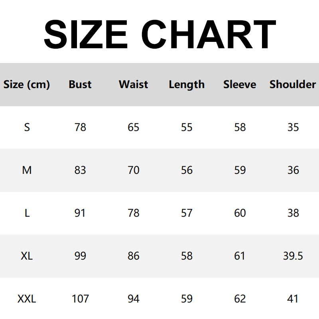Image resolution: width=319 pixels, height=319 pixels.
Task: Select the 86 waist value for XL
Action: coord(134,256)
